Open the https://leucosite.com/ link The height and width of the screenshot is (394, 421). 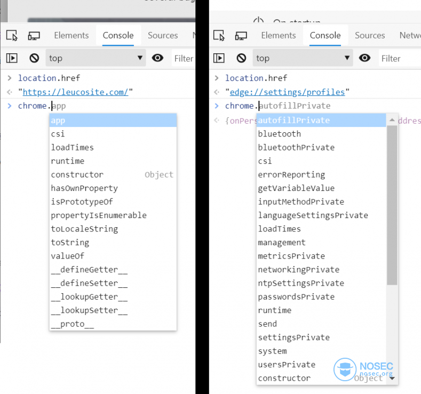click(x=75, y=92)
